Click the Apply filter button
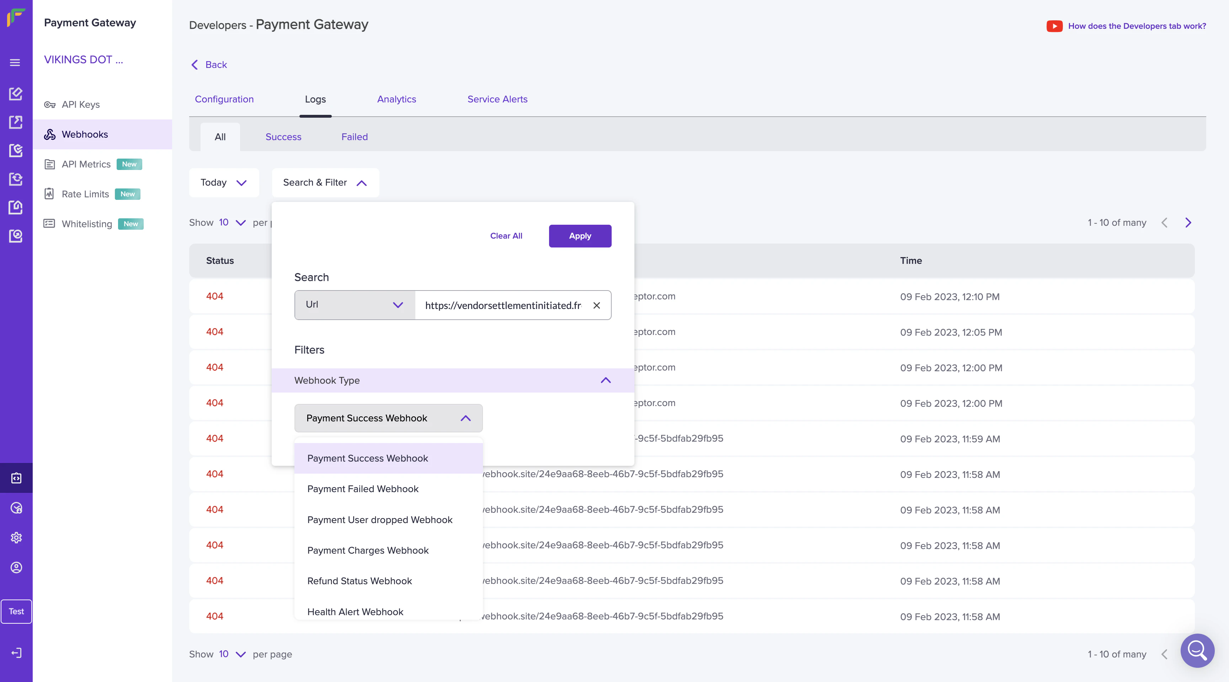The width and height of the screenshot is (1229, 682). (x=580, y=236)
